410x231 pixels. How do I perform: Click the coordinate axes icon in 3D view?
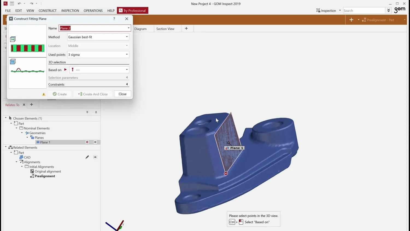(x=115, y=226)
